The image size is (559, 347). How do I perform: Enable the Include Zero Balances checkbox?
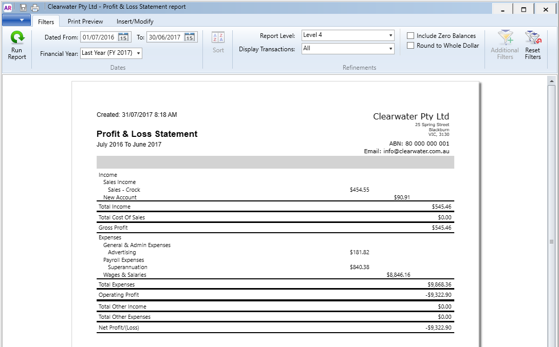point(409,35)
